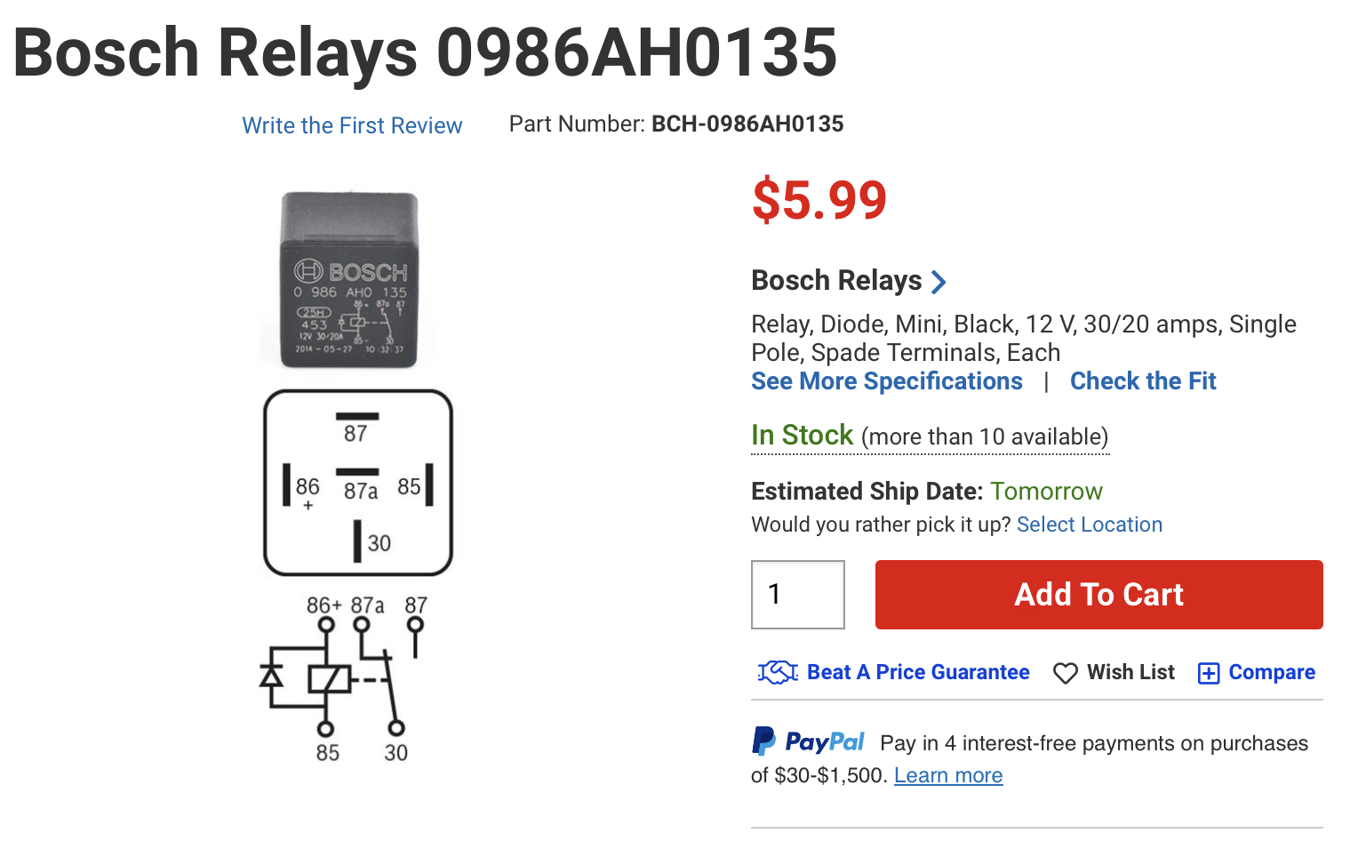Choose Select Location for pickup

1089,525
